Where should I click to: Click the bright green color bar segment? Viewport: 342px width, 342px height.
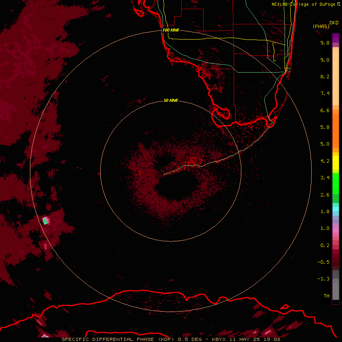(336, 184)
